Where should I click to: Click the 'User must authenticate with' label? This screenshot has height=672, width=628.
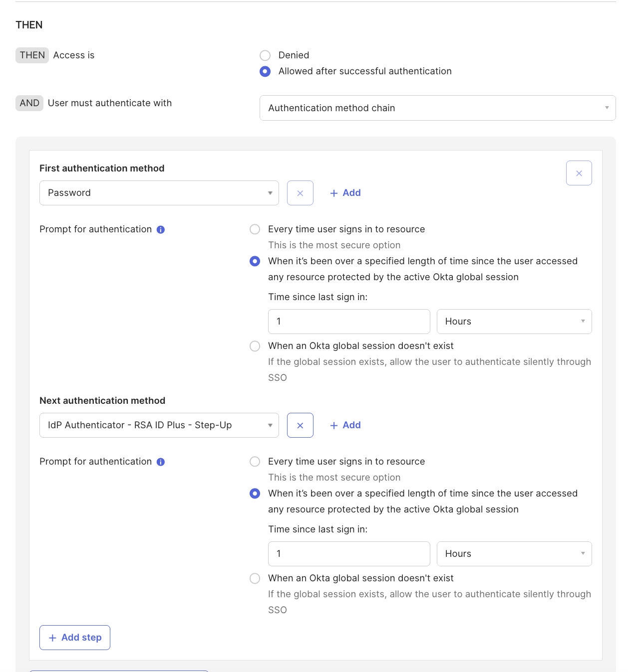[110, 103]
